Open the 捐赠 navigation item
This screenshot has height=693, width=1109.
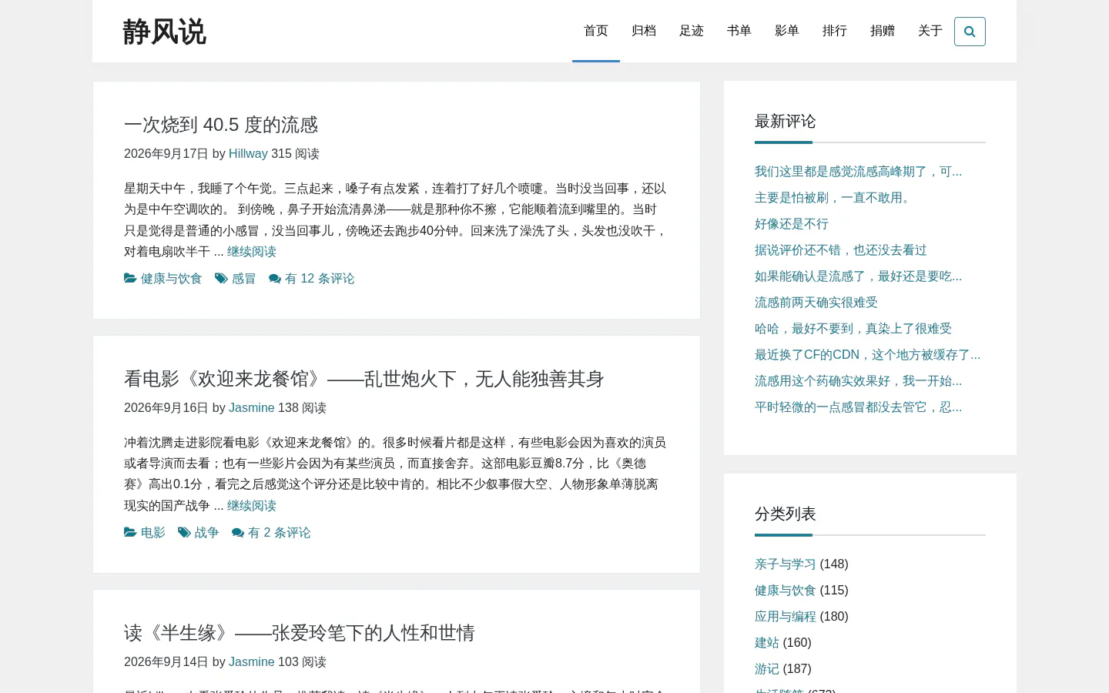coord(883,31)
